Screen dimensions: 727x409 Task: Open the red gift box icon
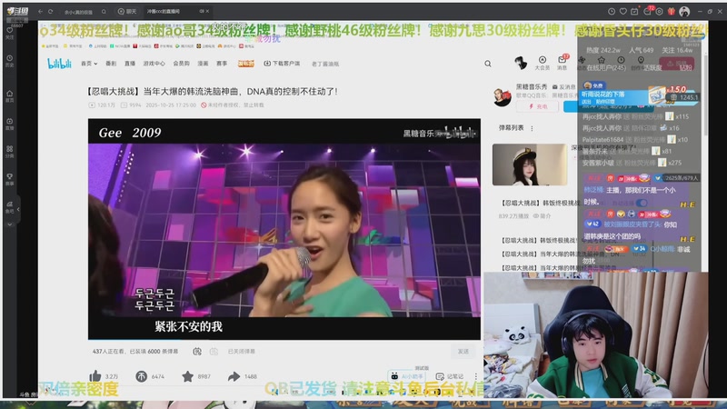point(672,11)
